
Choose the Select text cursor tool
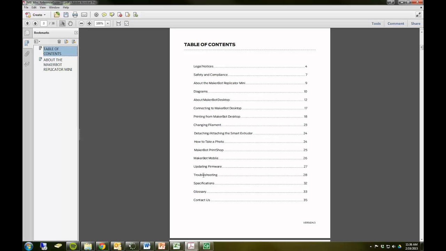pos(62,23)
